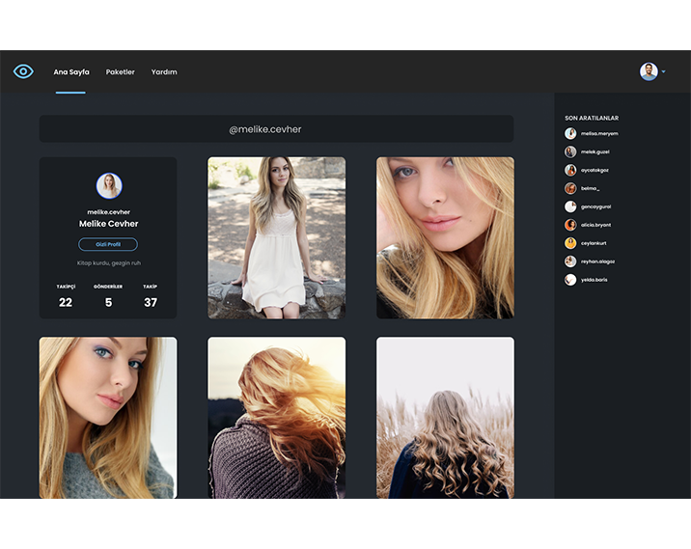Open the photo of wavy hair in field

click(x=445, y=417)
